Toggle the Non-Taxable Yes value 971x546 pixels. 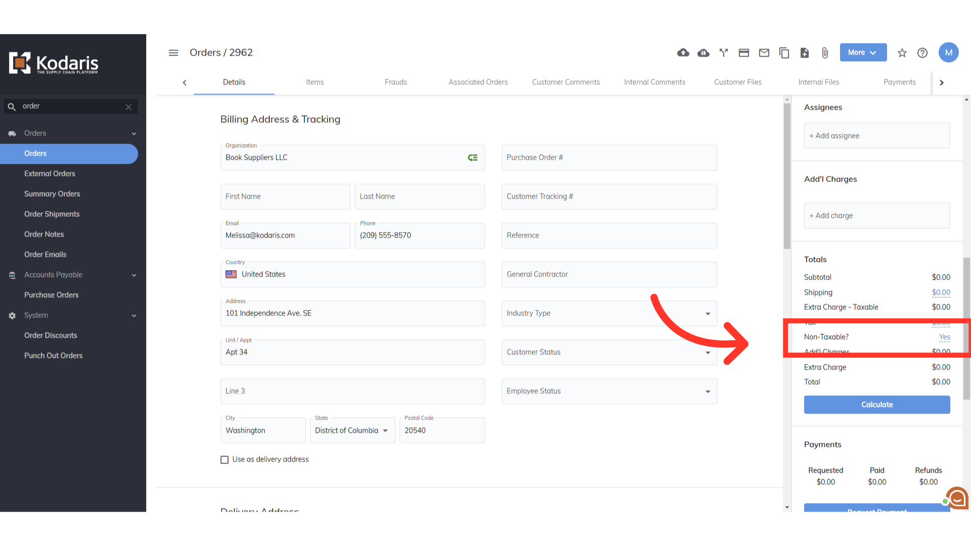pyautogui.click(x=944, y=337)
